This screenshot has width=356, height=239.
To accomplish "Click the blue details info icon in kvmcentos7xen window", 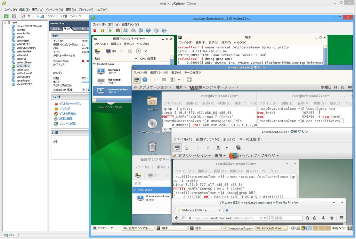I will click(145, 80).
